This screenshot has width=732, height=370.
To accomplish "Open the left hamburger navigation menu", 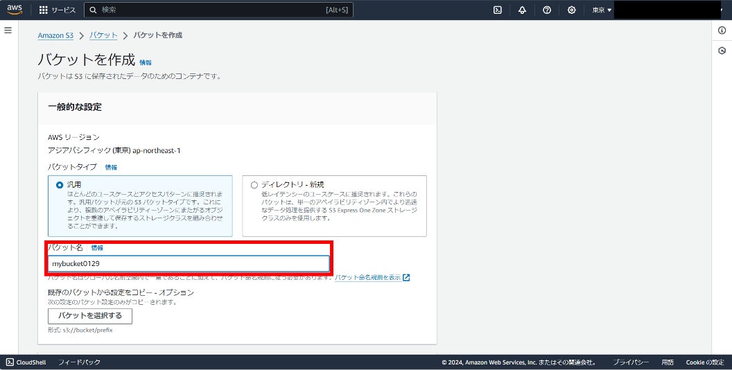I will point(8,30).
